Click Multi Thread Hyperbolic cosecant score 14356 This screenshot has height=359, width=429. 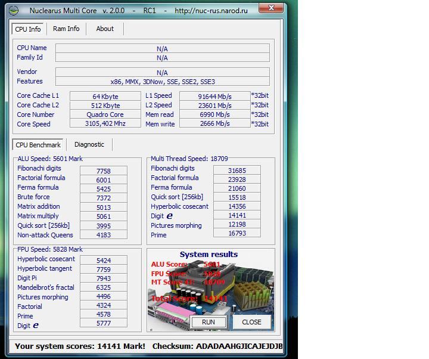237,206
